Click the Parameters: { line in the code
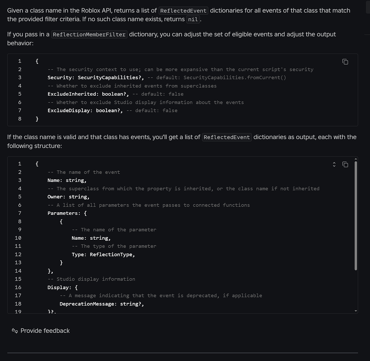The image size is (370, 361). click(67, 213)
